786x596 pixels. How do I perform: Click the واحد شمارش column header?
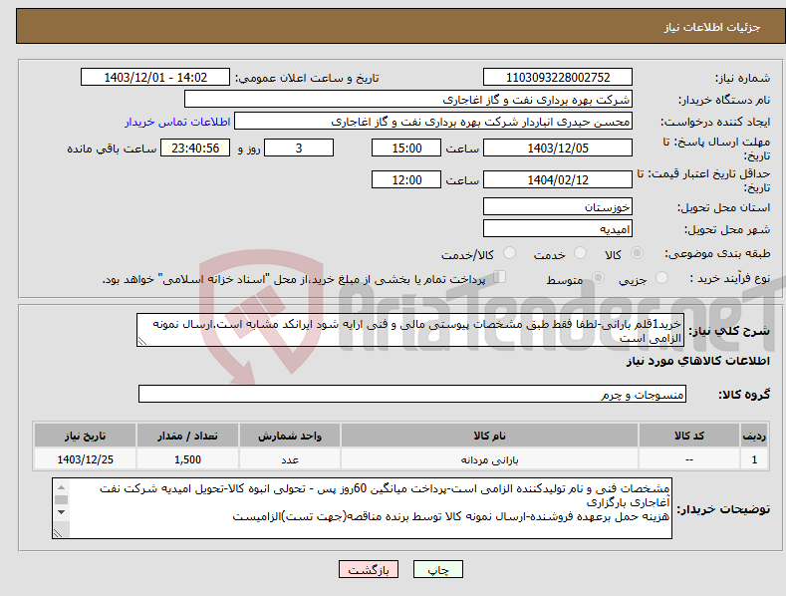pyautogui.click(x=290, y=436)
